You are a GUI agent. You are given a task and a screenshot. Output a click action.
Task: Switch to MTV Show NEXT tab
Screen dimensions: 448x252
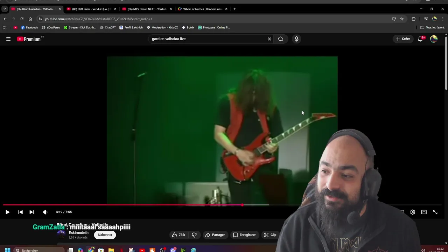point(147,9)
